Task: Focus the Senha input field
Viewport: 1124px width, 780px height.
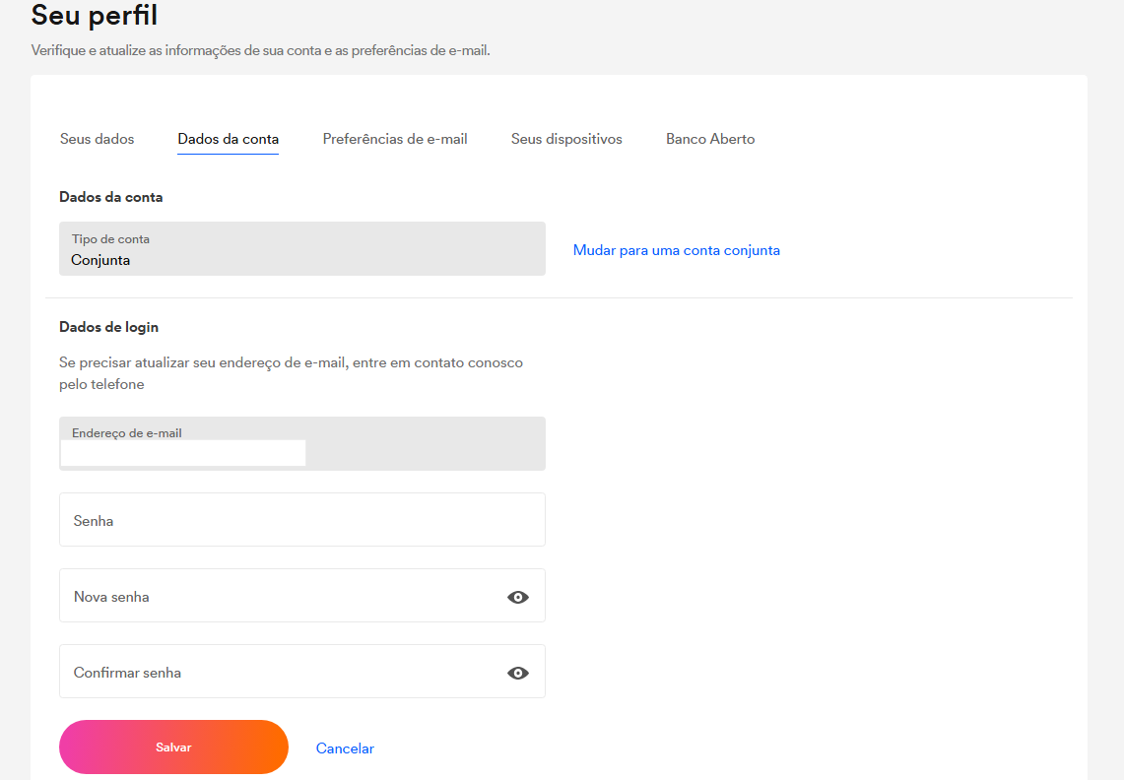Action: tap(301, 520)
